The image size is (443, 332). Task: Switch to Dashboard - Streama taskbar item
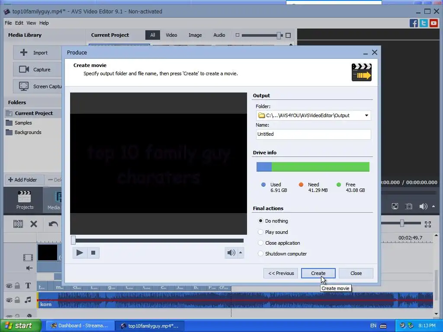point(80,326)
